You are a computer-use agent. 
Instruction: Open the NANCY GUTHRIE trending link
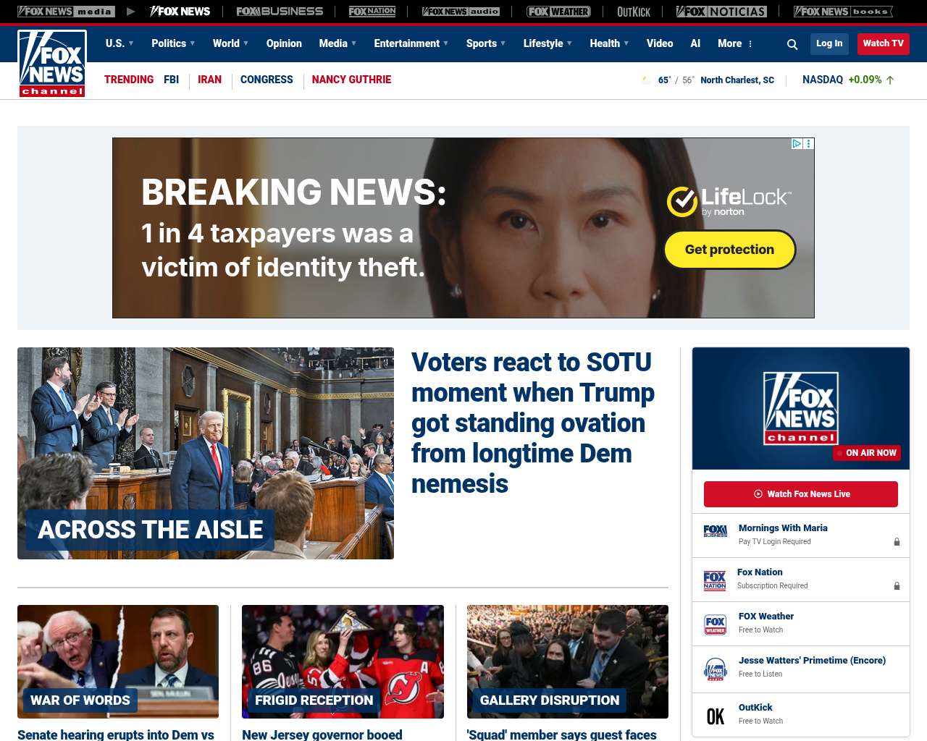[x=351, y=80]
